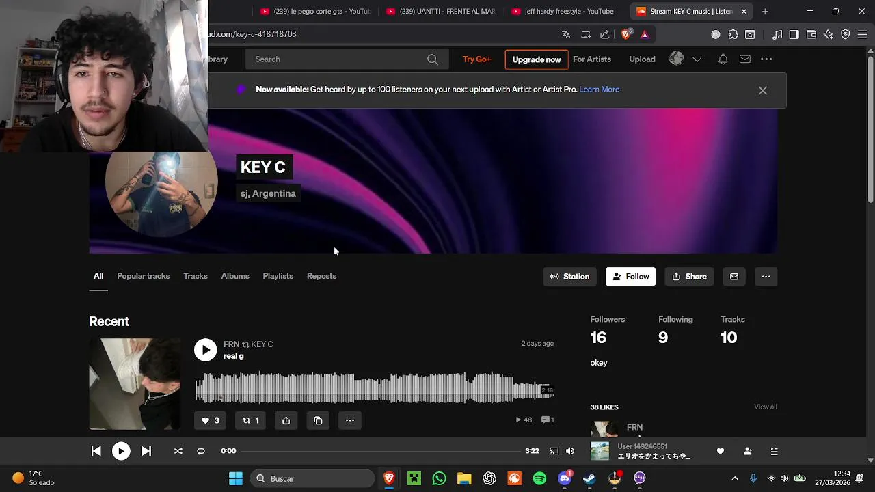Dismiss the Now available banner
Image resolution: width=875 pixels, height=492 pixels.
762,90
